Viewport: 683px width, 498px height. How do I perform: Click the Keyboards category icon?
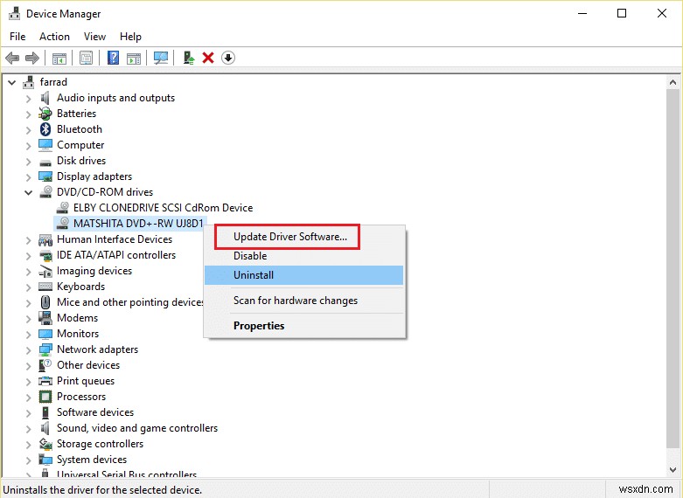45,287
